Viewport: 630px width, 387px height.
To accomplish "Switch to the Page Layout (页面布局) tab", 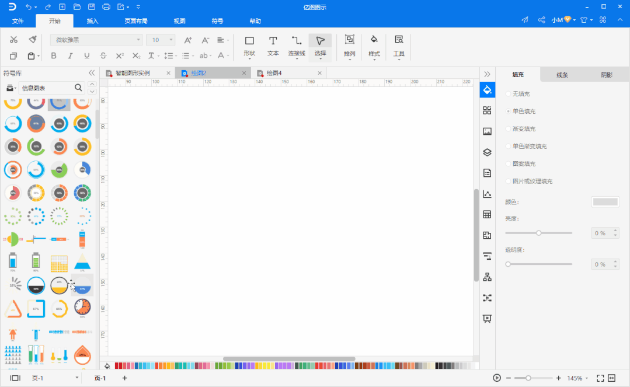I will (x=136, y=21).
